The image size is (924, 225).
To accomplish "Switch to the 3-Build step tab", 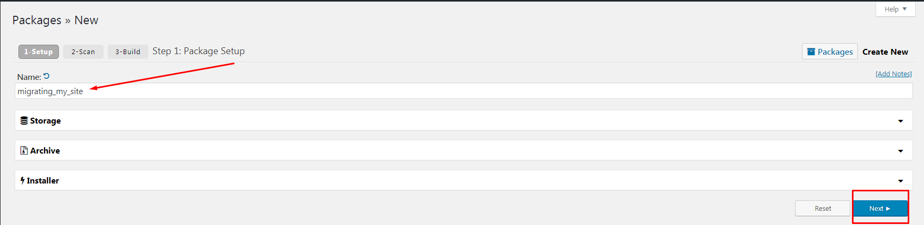I will pyautogui.click(x=128, y=52).
